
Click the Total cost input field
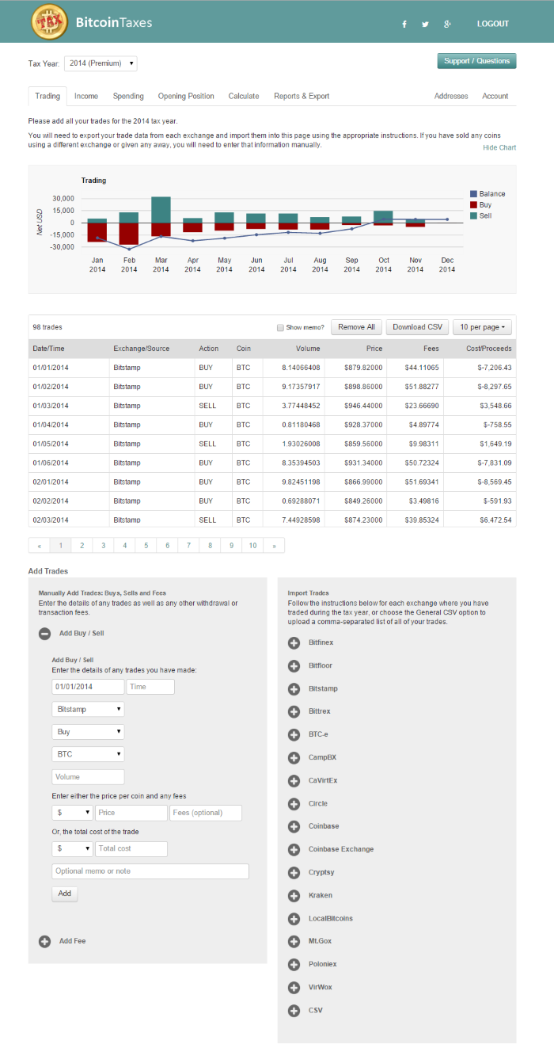[x=131, y=848]
